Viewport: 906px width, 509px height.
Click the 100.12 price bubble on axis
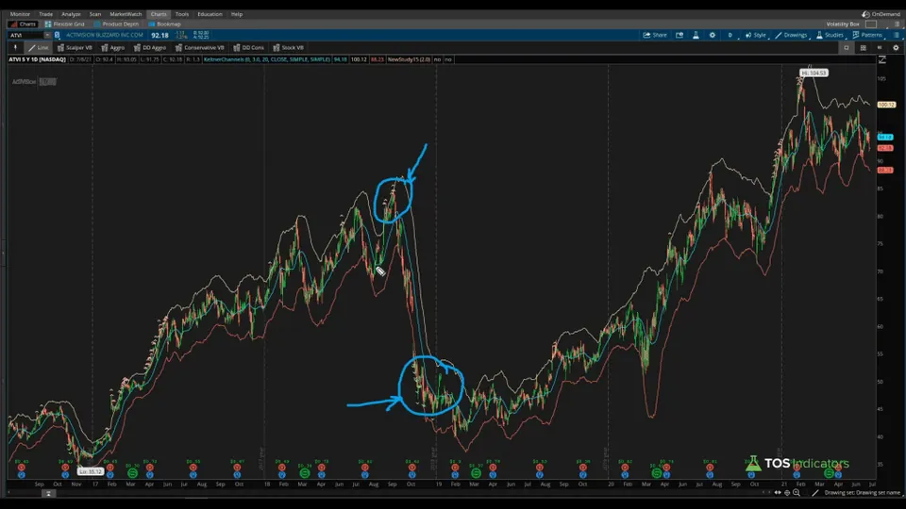[x=886, y=105]
